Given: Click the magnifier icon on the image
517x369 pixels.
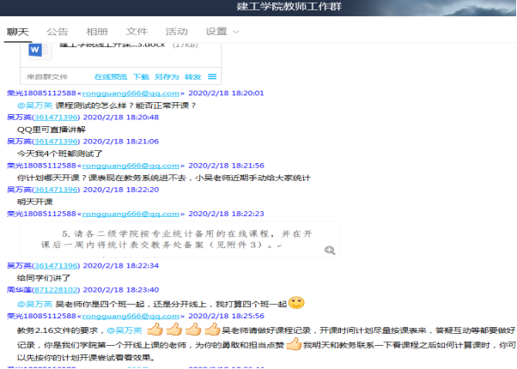Looking at the screenshot, I should (329, 250).
